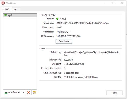Click the transfer statistics value
Screen dimensions: 127x99
point(81,77)
